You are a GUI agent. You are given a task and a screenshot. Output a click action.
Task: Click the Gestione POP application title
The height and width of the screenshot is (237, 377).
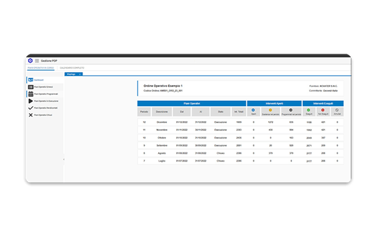coord(49,61)
